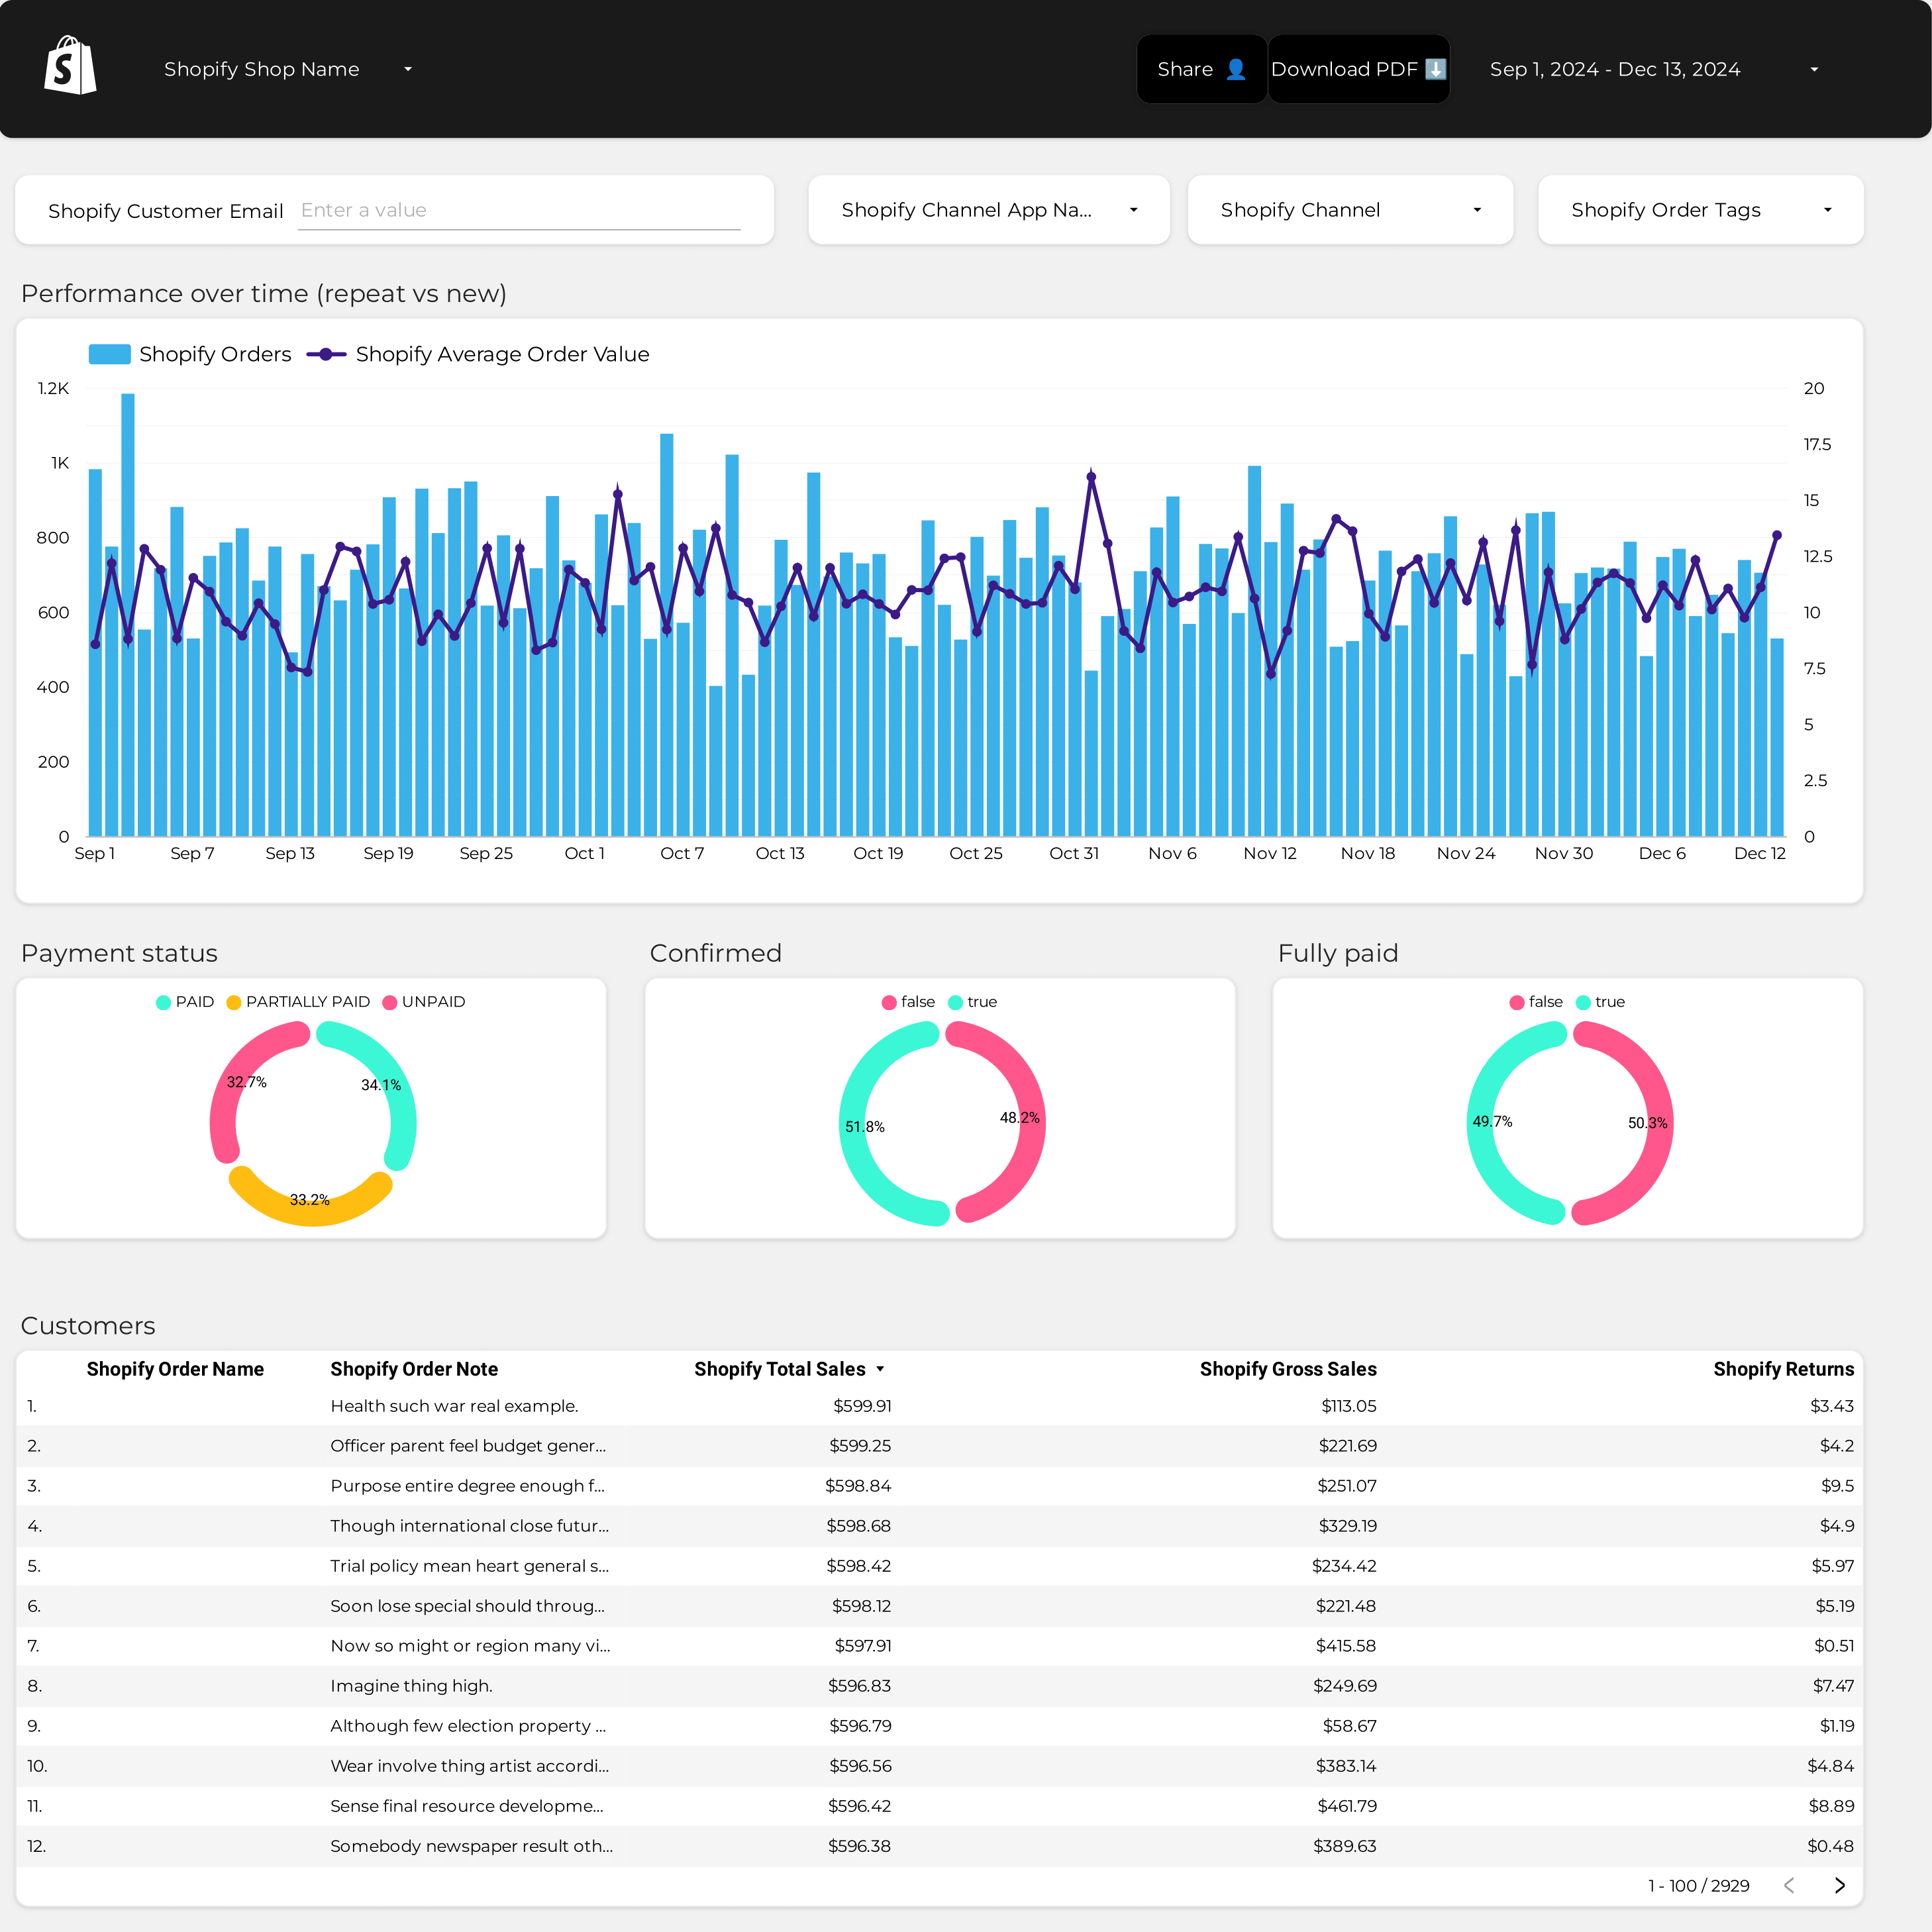Expand the Shopify Channel filter
Viewport: 1932px width, 1932px height.
pyautogui.click(x=1350, y=210)
